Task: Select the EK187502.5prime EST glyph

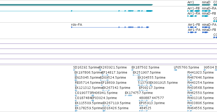Action: tap(133, 70)
